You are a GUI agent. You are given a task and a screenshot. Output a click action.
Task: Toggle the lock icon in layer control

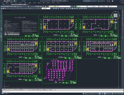(x=54, y=7)
